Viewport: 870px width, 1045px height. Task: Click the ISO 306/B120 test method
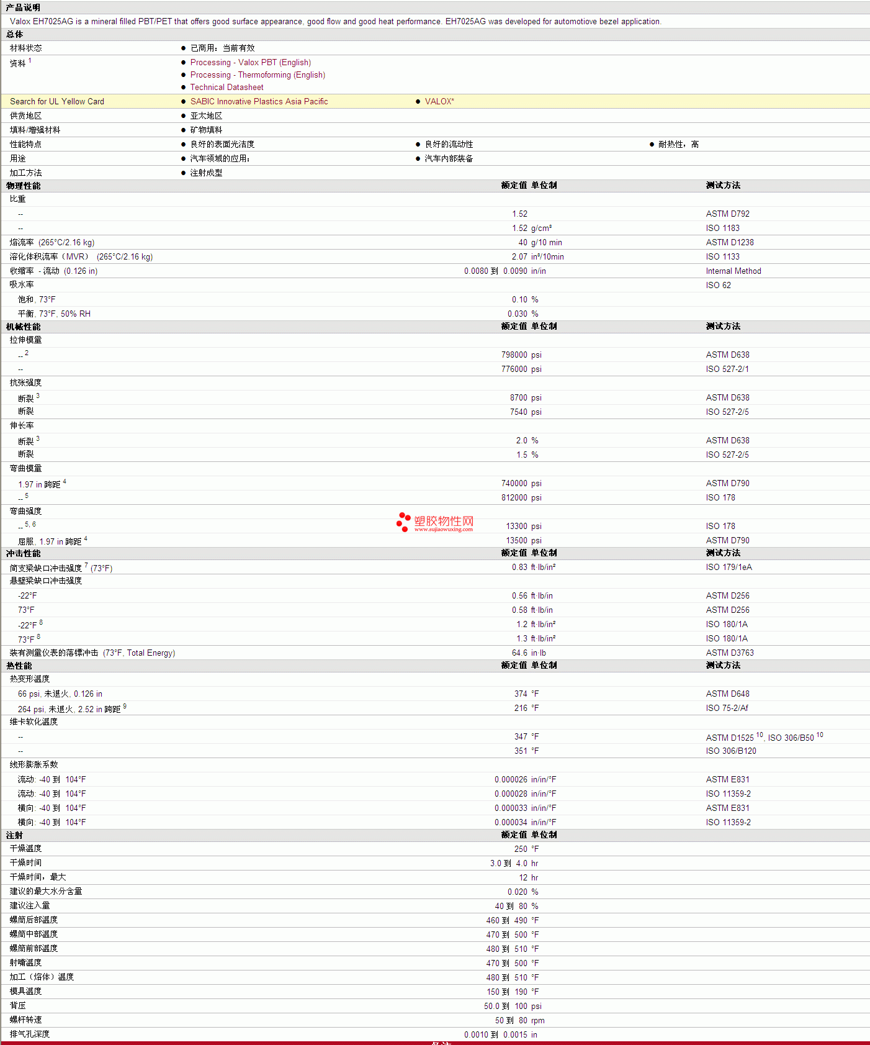pos(731,751)
